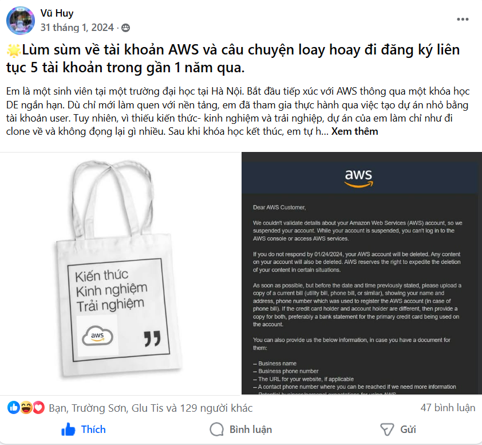Click the send icon next to Gửi
Screen dimensions: 482x445
click(387, 430)
